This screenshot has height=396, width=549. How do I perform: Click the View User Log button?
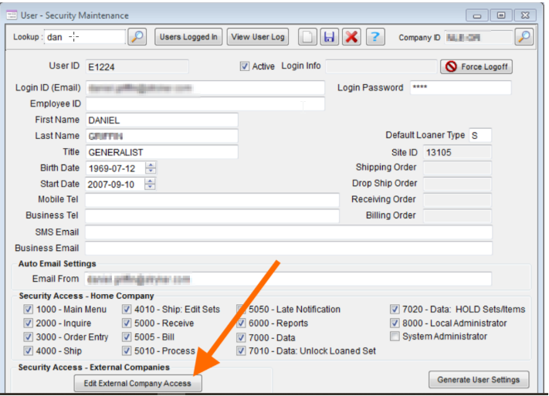coord(258,36)
